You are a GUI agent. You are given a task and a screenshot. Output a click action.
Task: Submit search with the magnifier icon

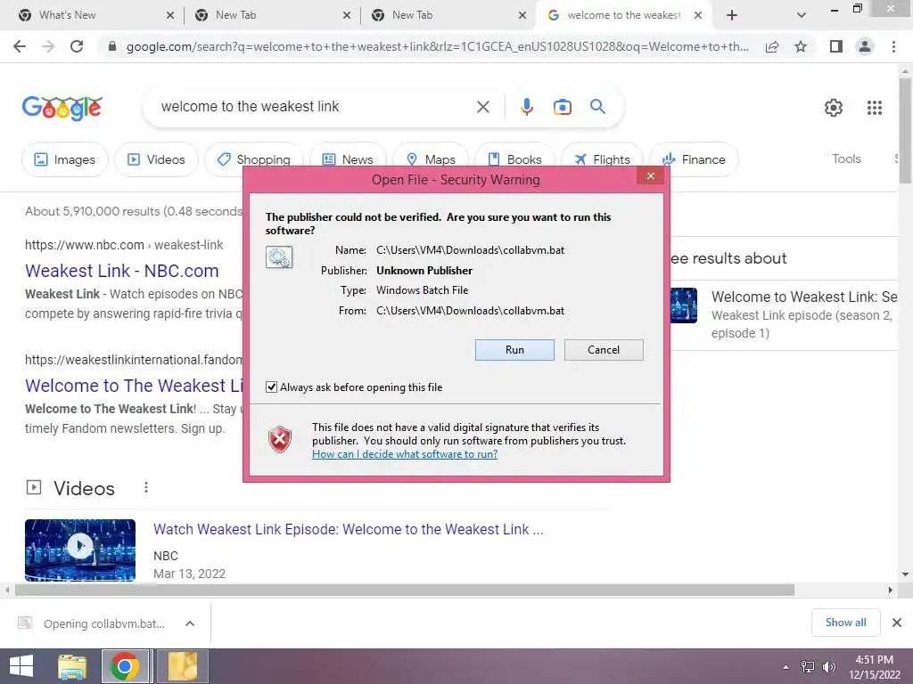point(597,107)
